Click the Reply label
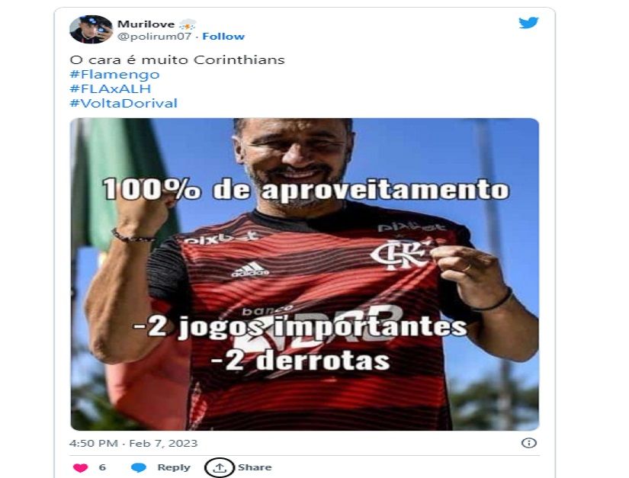Image resolution: width=629 pixels, height=478 pixels. [x=174, y=467]
